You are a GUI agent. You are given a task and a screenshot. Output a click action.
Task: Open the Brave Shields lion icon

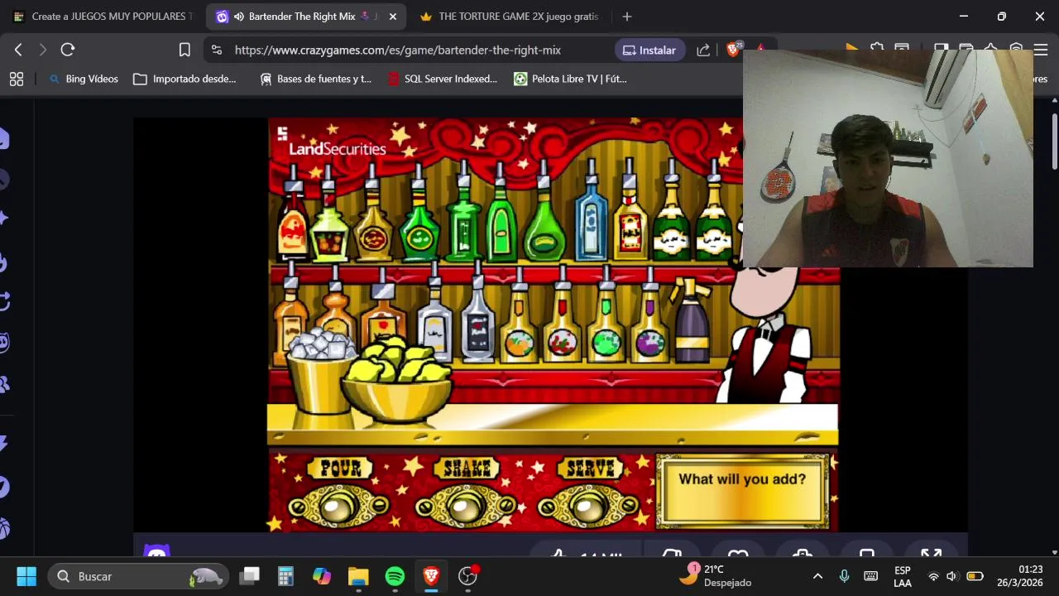[733, 50]
